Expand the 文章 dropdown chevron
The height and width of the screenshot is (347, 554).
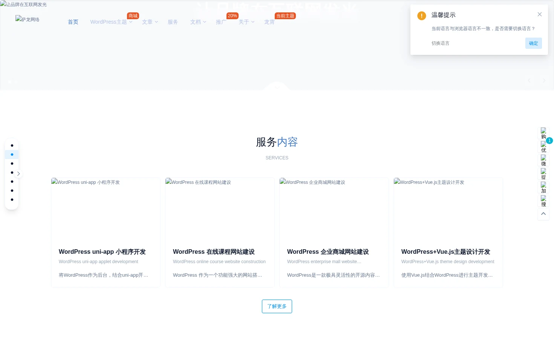click(x=156, y=22)
